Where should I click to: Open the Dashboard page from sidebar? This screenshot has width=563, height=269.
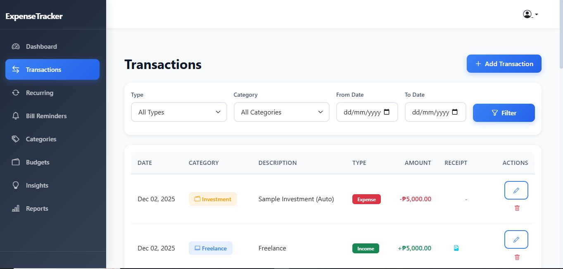pos(41,47)
